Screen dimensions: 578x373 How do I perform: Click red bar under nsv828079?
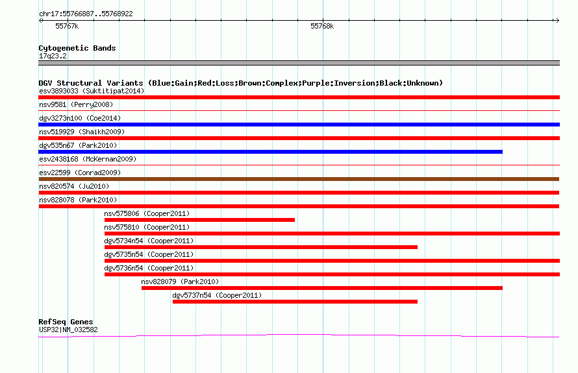(322, 288)
